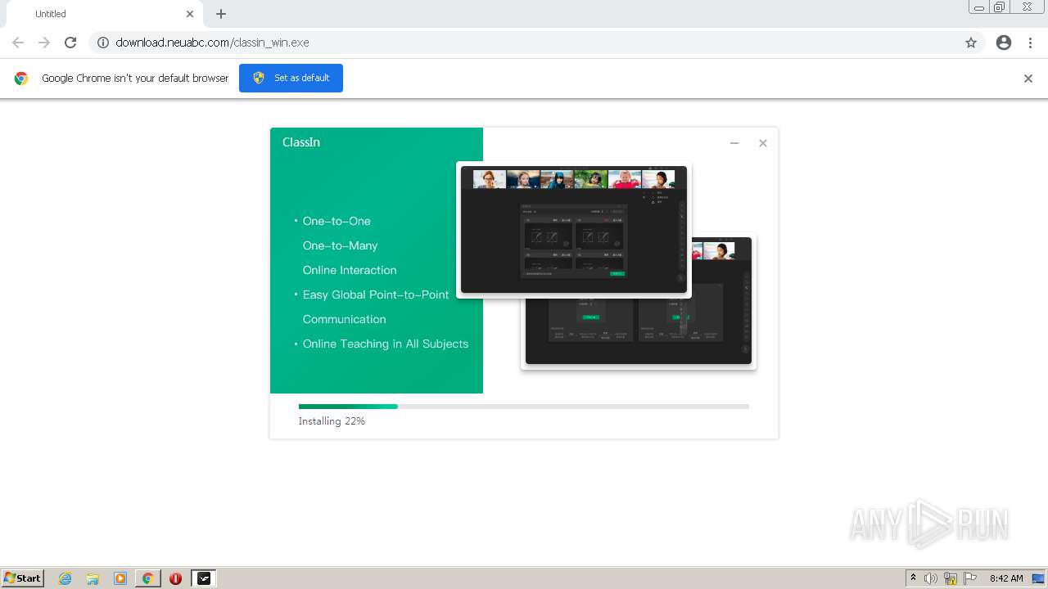Viewport: 1048px width, 589px height.
Task: Click the front classroom screenshot preview
Action: (x=574, y=230)
